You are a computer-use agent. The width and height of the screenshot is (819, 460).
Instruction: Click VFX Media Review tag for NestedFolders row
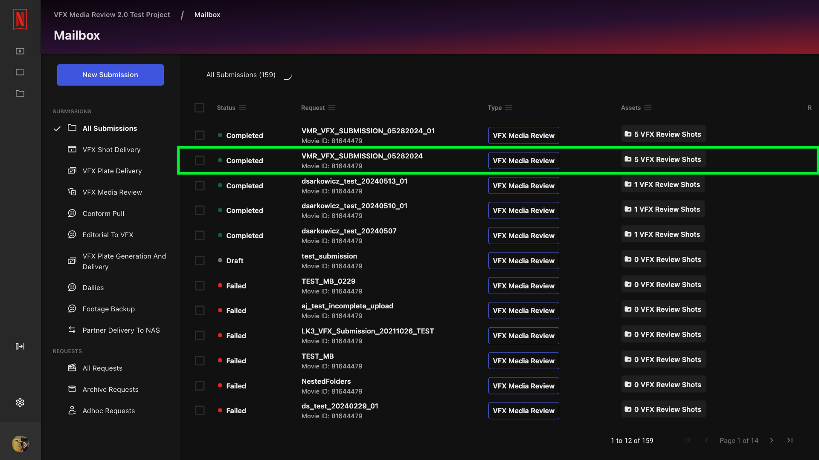(x=523, y=386)
